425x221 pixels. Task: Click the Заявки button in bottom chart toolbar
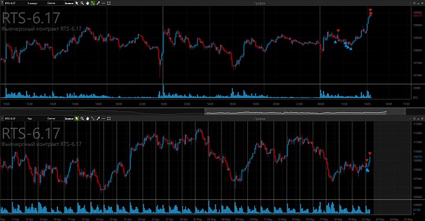69,118
